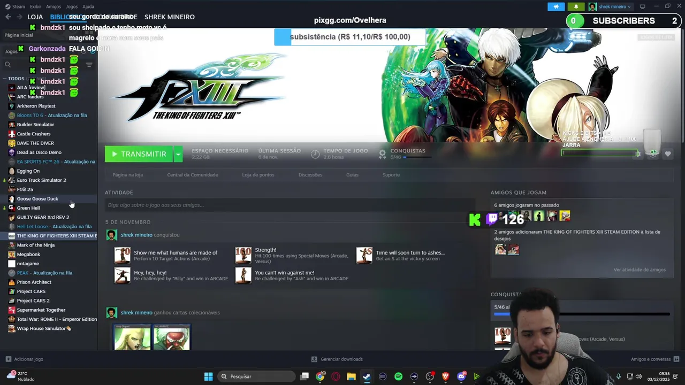Image resolution: width=685 pixels, height=385 pixels.
Task: Open the library search magnifier
Action: (7, 65)
